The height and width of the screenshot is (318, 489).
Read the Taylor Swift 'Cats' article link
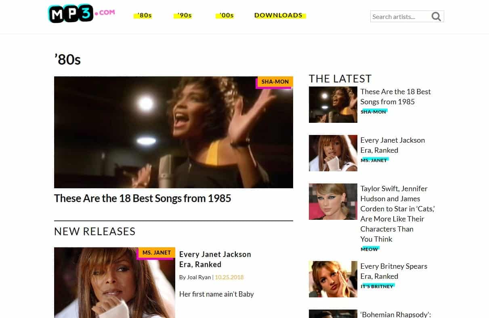point(397,214)
